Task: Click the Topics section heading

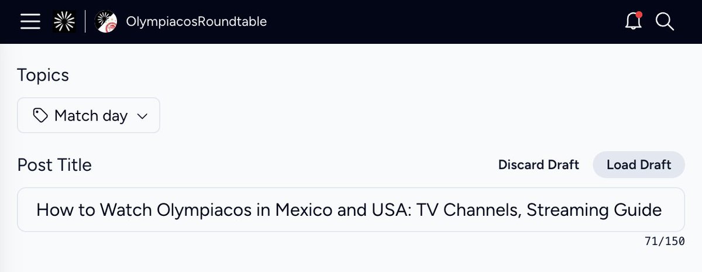Action: (43, 75)
